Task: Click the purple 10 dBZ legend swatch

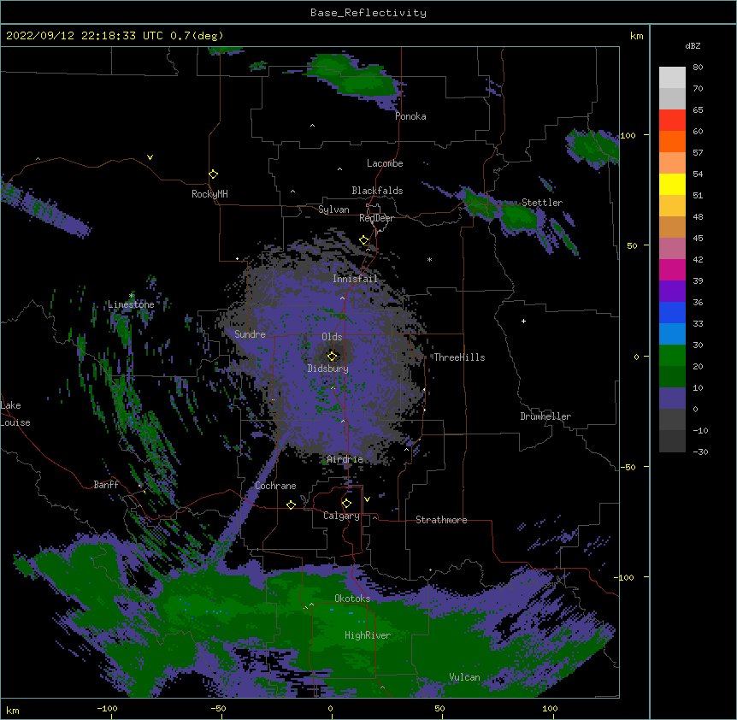Action: click(x=672, y=398)
